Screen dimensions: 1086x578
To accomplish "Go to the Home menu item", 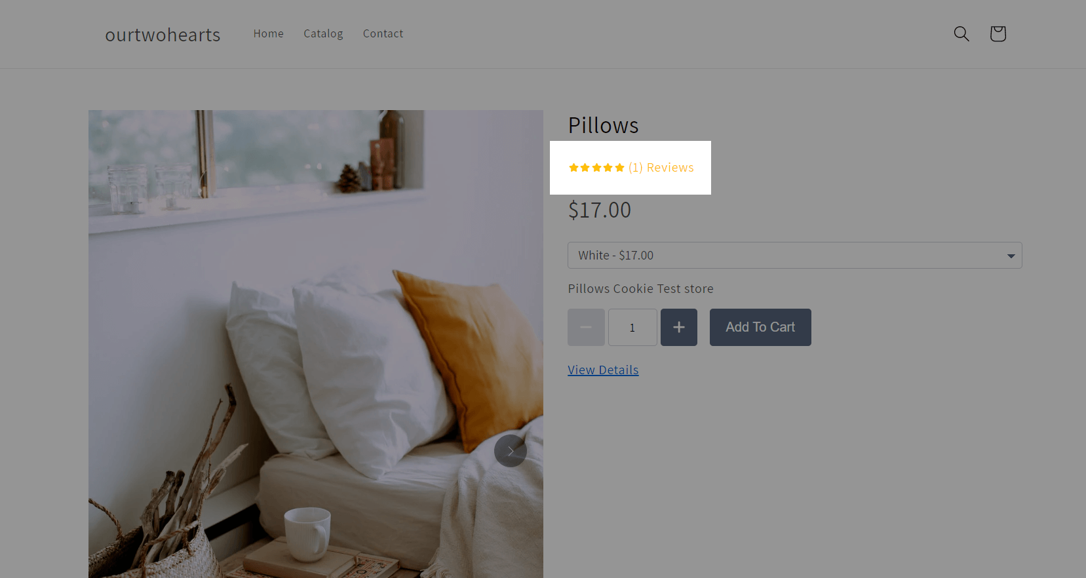I will point(269,33).
